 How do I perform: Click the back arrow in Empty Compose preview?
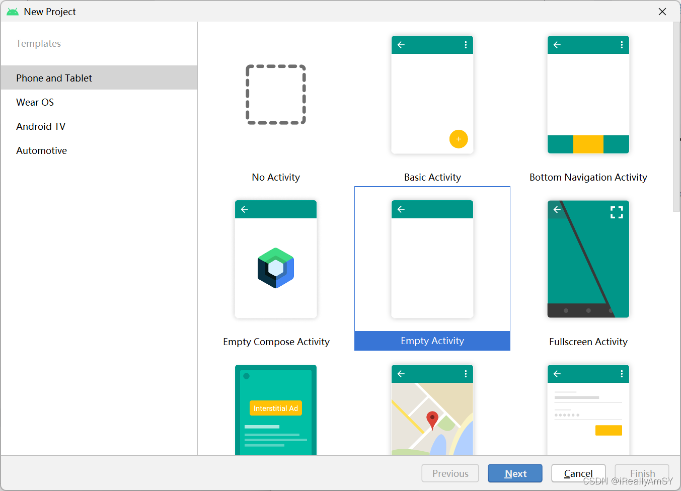point(245,209)
